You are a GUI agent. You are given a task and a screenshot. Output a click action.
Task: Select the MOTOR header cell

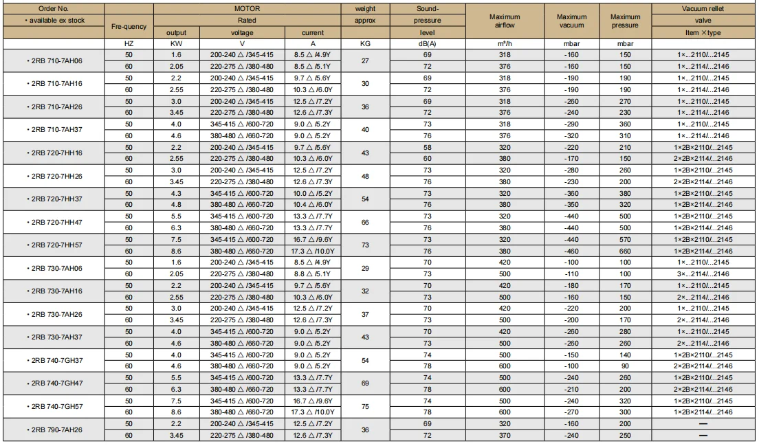[x=247, y=9]
